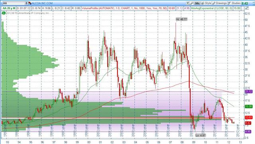Click the purple 4.95 price axis bubble
Viewport: 255px width, 144px height.
coord(248,131)
